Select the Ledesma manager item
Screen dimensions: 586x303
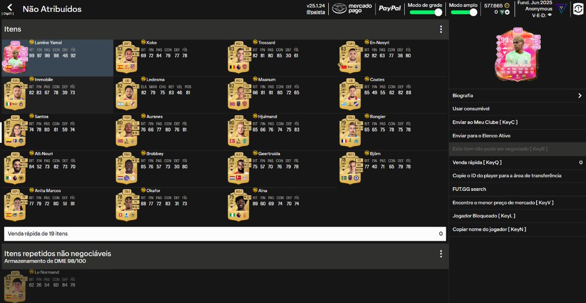click(x=169, y=95)
